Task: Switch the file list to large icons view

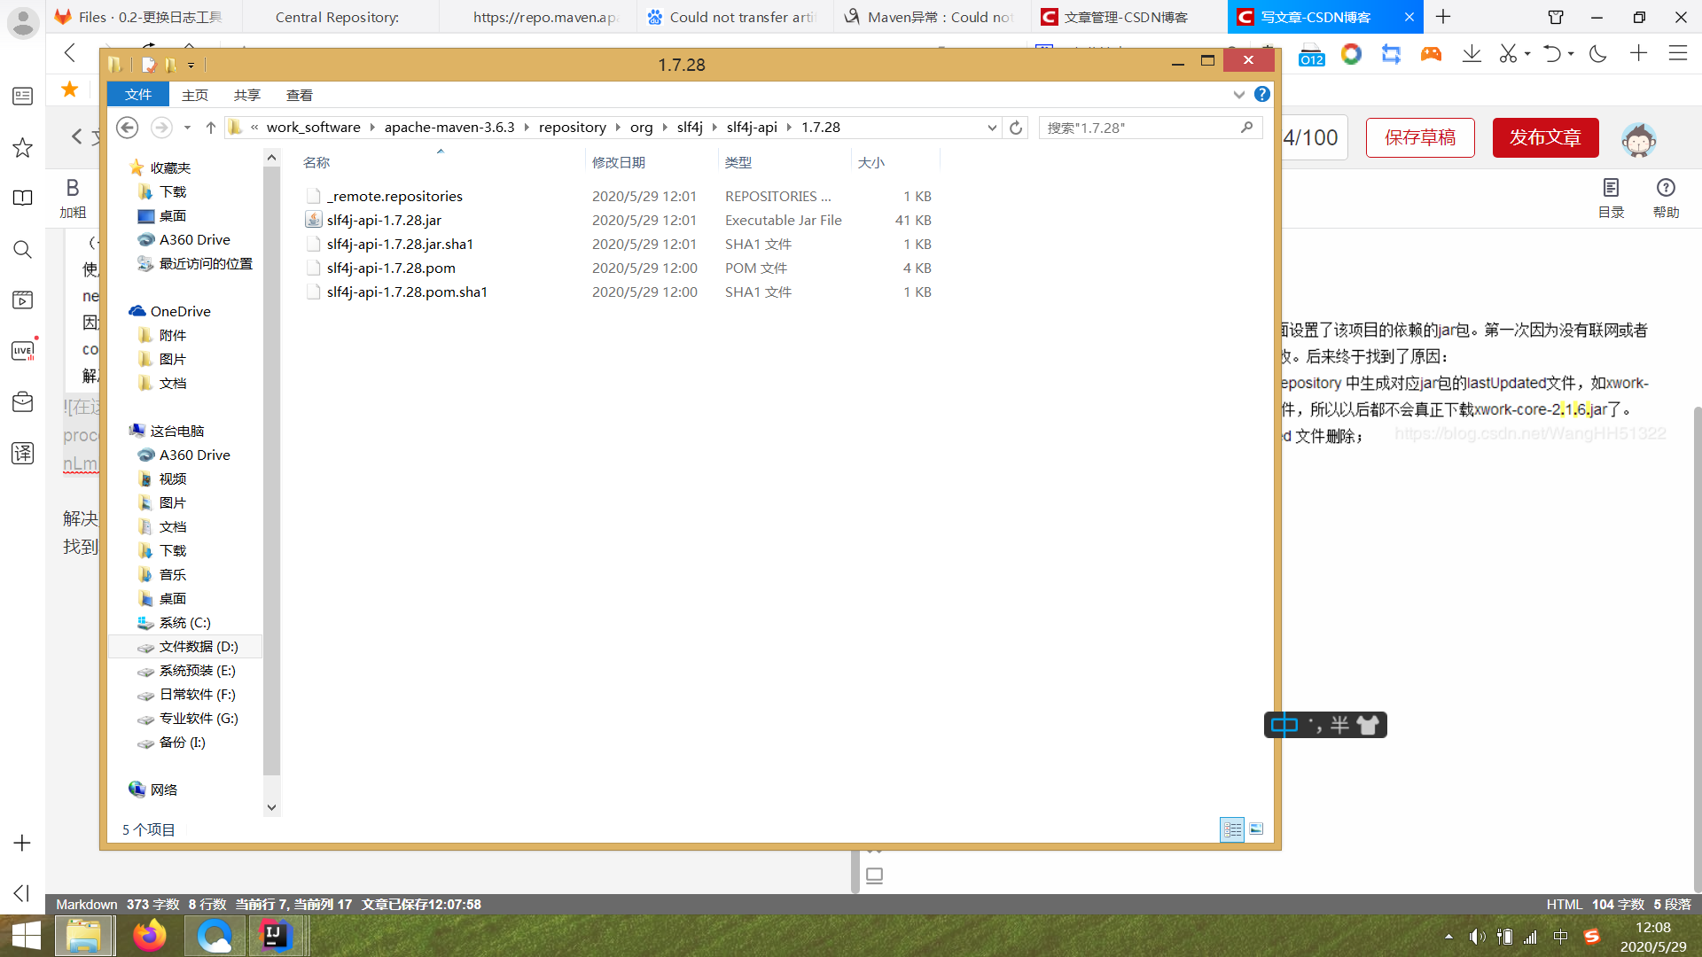Action: (x=1256, y=829)
